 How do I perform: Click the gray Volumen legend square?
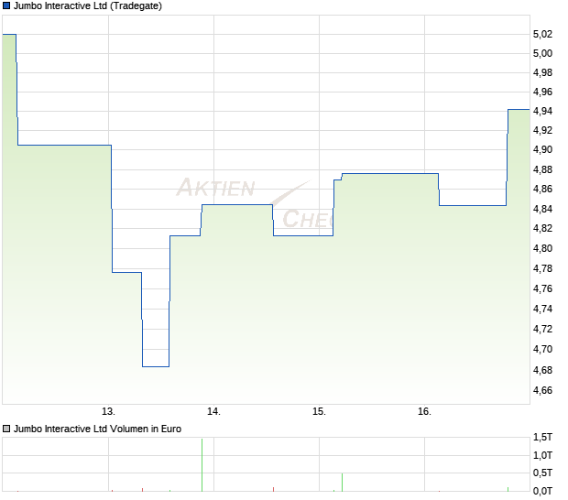(x=6, y=429)
